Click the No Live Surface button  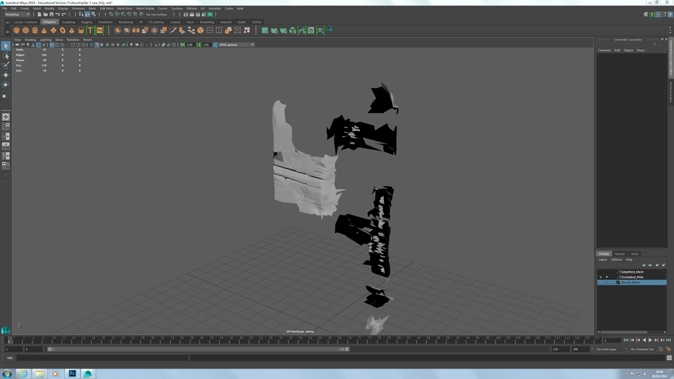pos(158,14)
